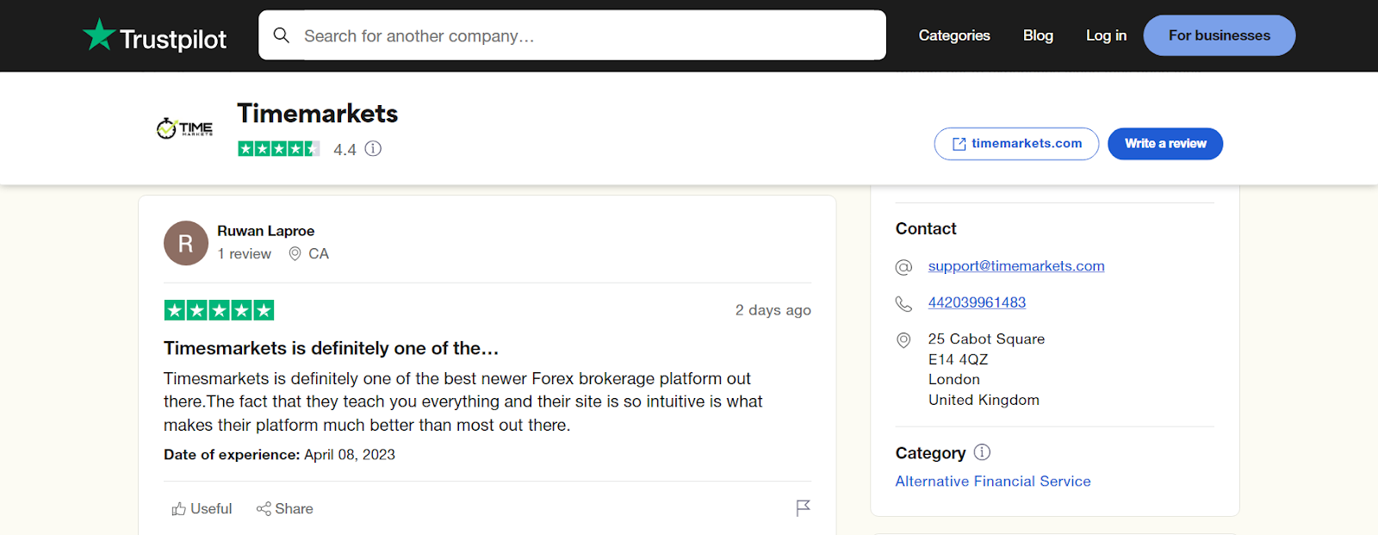This screenshot has width=1378, height=535.
Task: Email support@timemarkets.com
Action: 1016,266
